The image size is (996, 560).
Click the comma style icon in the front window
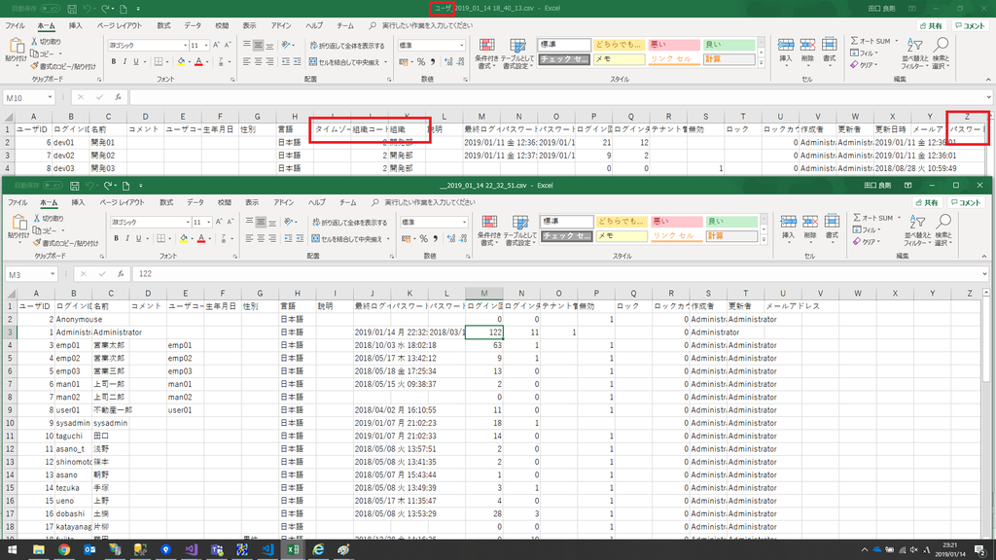435,239
